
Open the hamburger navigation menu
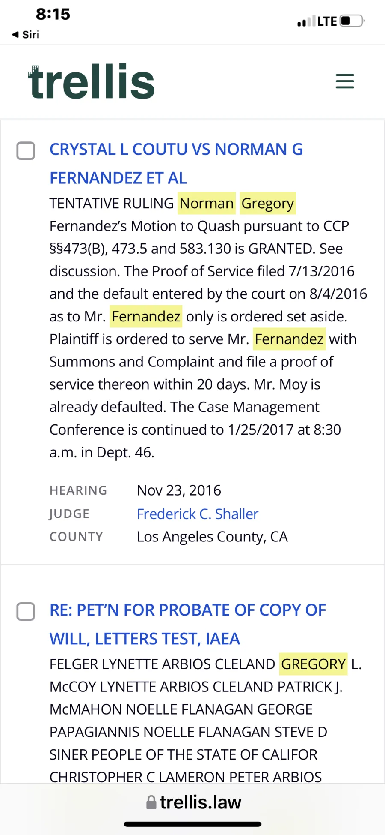coord(345,81)
